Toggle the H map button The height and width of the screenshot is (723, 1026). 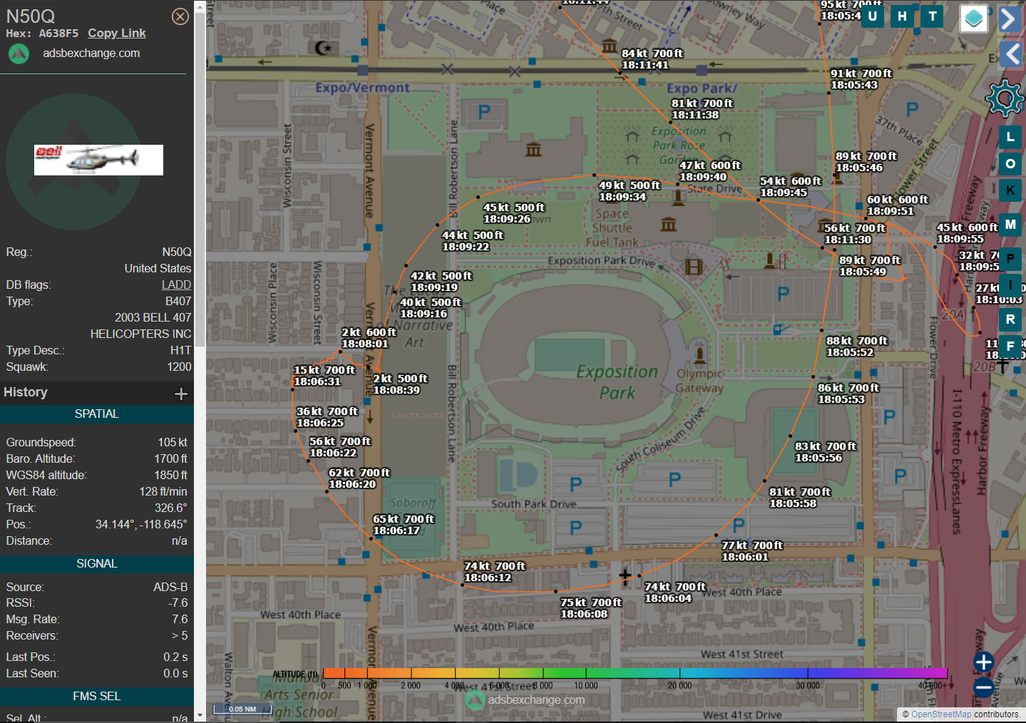click(x=902, y=16)
